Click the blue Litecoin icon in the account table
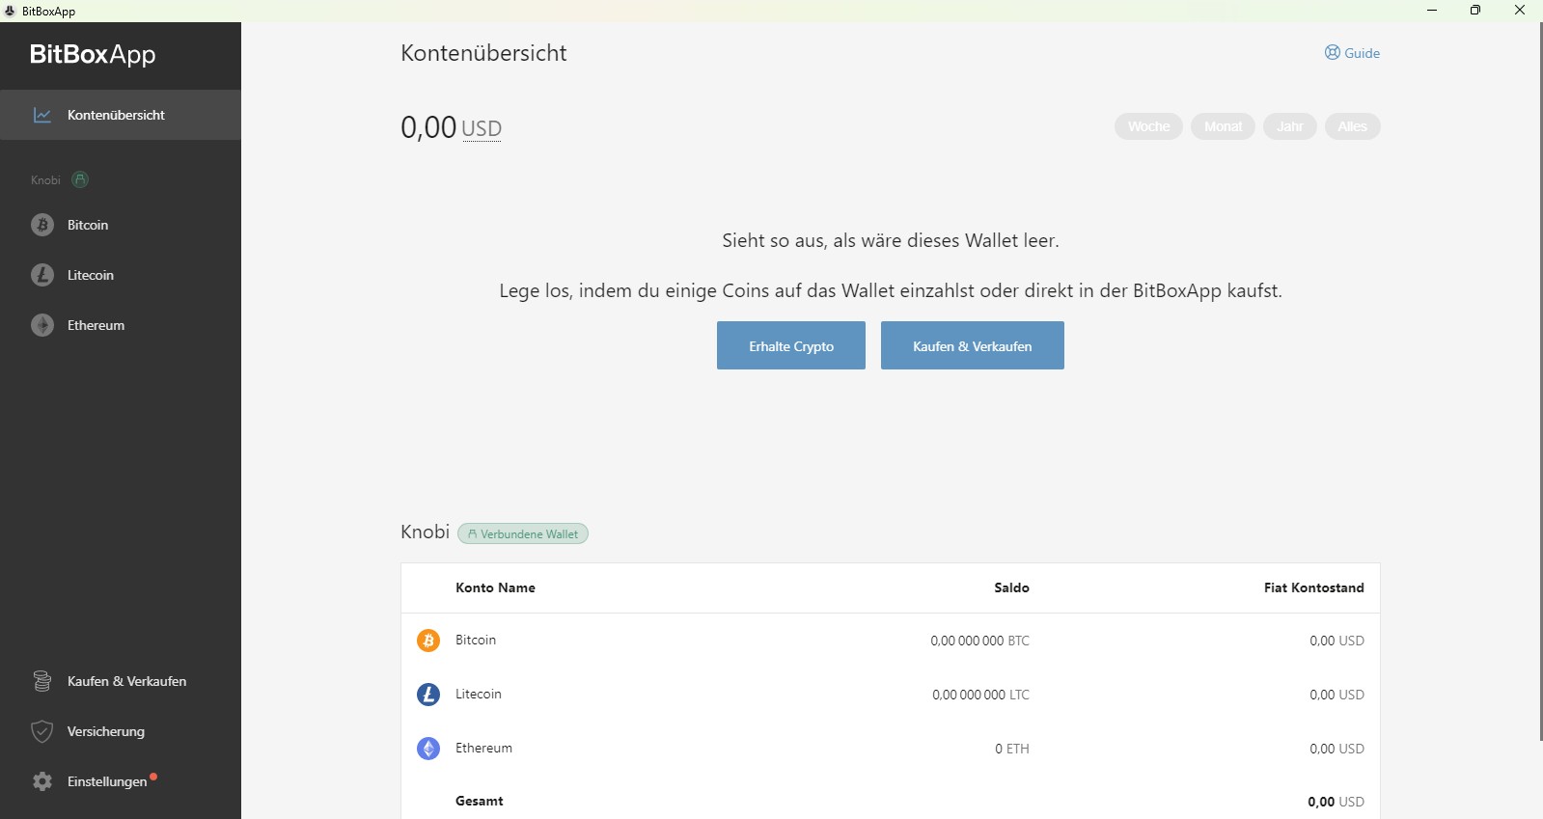 pos(428,695)
